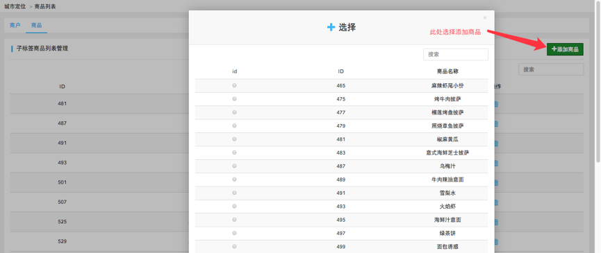Select radio button for 椒麻黄瓜
The height and width of the screenshot is (253, 601).
pos(234,139)
